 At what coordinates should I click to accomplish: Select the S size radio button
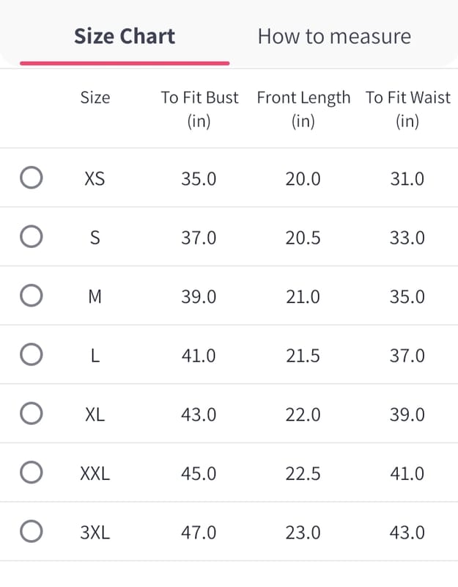[31, 237]
